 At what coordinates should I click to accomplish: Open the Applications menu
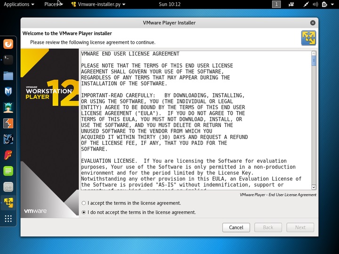point(19,4)
